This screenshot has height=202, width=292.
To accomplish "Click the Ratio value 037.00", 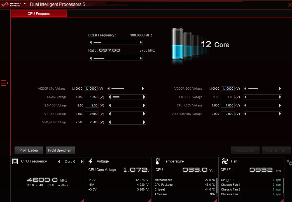I will click(109, 50).
